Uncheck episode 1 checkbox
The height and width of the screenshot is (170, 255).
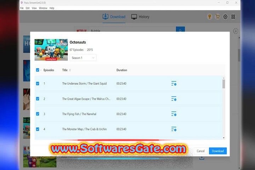pos(38,84)
